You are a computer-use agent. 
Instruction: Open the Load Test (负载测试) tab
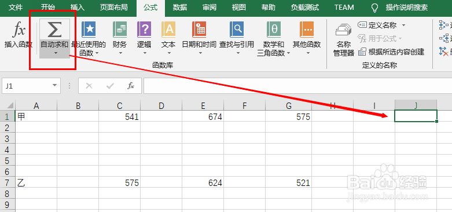click(305, 8)
